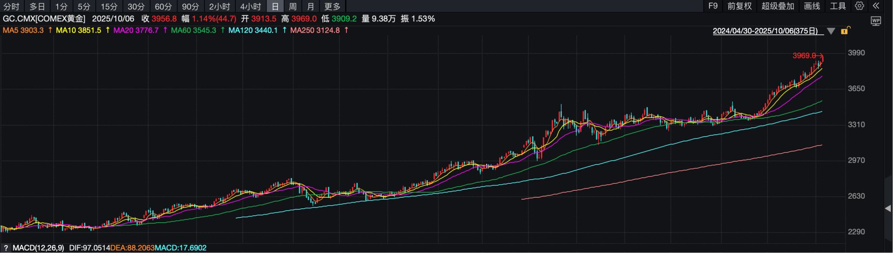Viewport: 893px width, 253px height.
Task: Switch to 4小时 timeframe
Action: [x=251, y=7]
